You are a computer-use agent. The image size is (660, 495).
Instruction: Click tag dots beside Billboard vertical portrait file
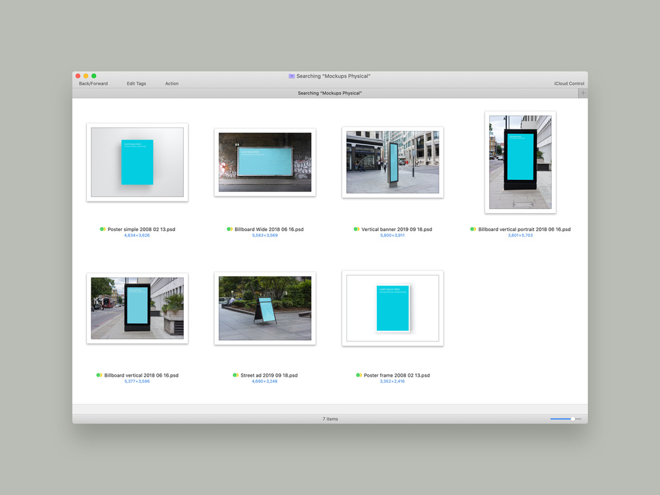(x=473, y=229)
